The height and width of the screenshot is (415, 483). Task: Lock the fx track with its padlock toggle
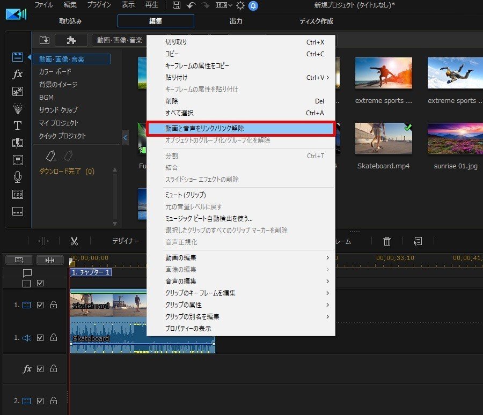[53, 369]
